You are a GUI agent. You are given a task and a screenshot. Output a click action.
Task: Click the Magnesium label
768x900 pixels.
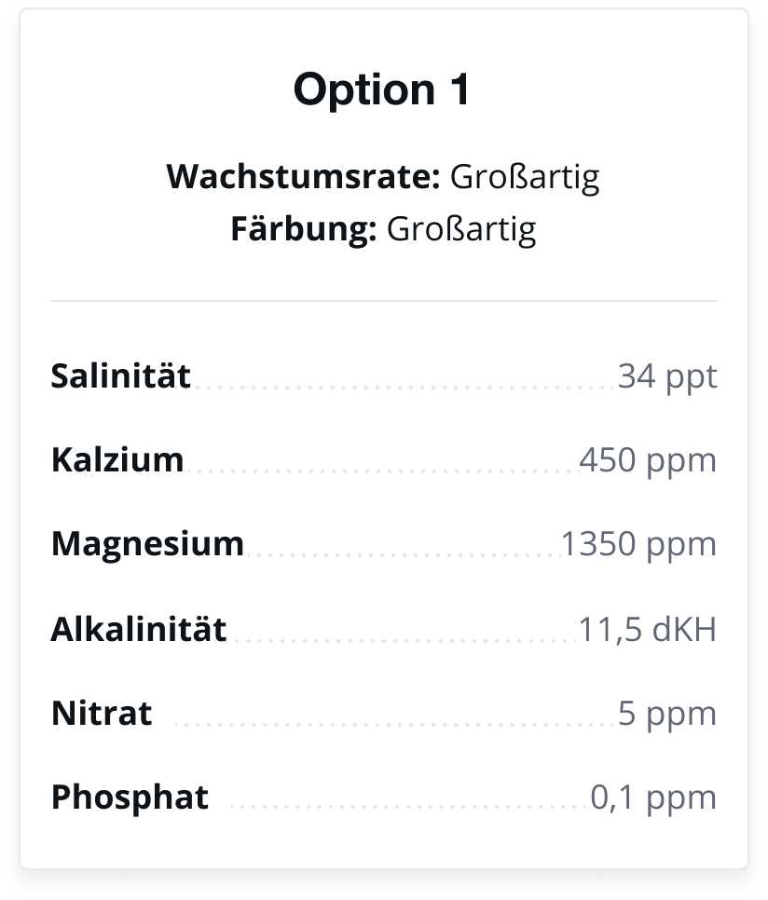click(147, 543)
